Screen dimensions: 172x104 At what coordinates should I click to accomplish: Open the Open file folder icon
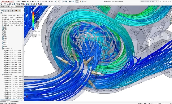tap(62, 1)
